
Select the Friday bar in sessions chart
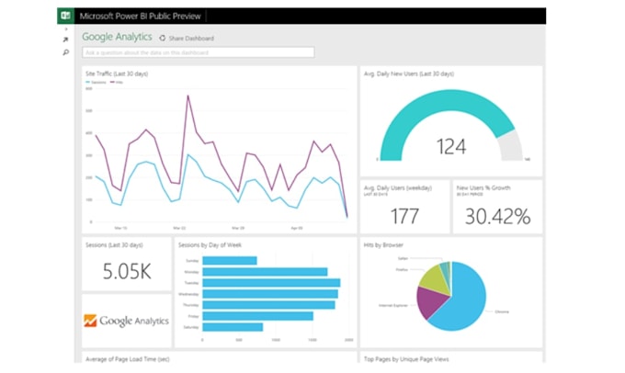pyautogui.click(x=258, y=316)
